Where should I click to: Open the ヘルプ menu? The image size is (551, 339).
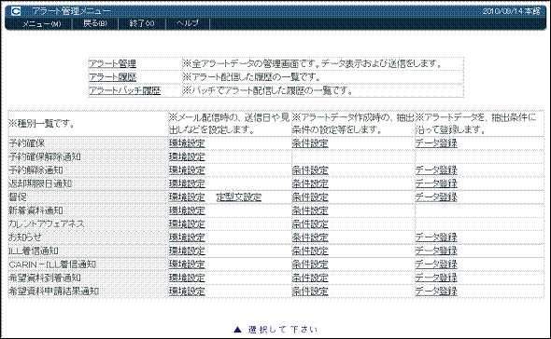coord(188,23)
